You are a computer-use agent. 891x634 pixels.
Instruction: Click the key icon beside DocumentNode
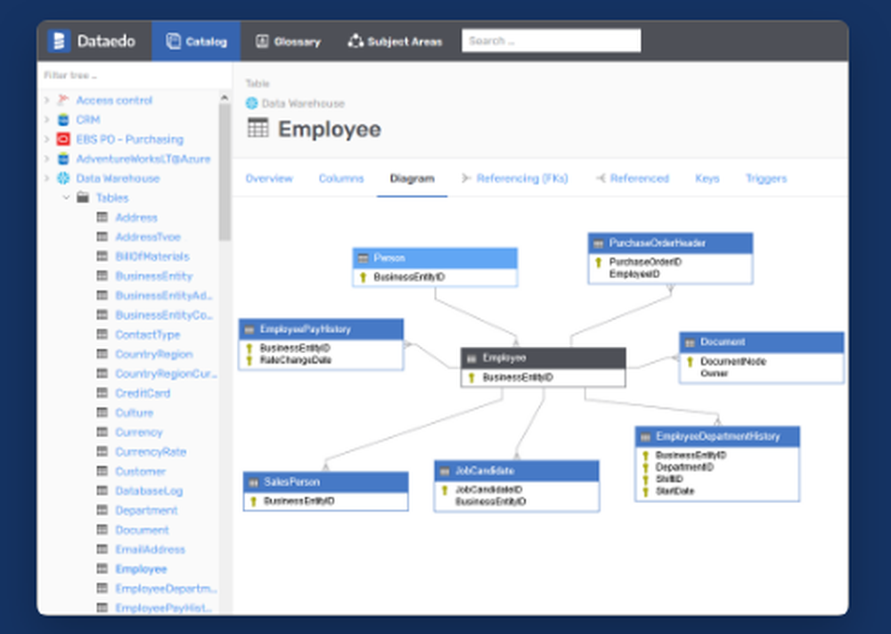pyautogui.click(x=690, y=362)
